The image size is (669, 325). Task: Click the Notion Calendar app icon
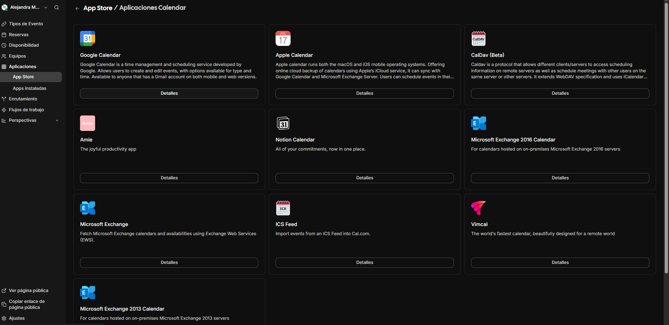coord(283,123)
